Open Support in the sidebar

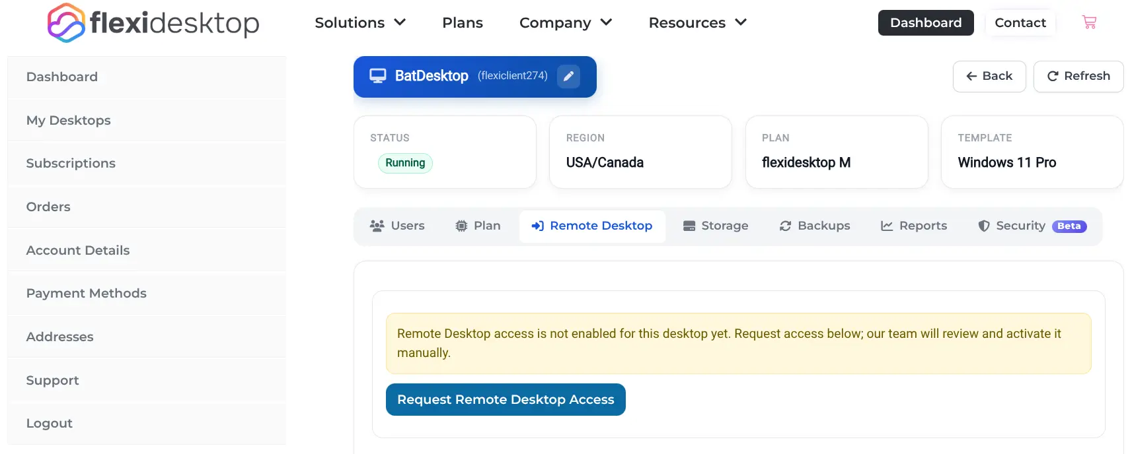click(147, 380)
